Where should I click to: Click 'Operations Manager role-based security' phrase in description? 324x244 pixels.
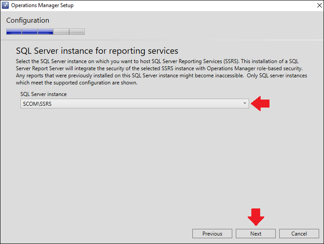coord(254,68)
